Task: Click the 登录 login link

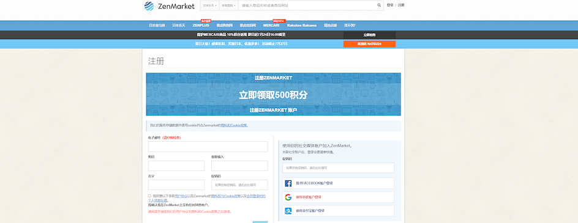Action: pyautogui.click(x=390, y=5)
